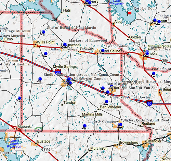Select the 'Grand Saline C.S.A.' label
This screenshot has height=161, width=171.
click(123, 46)
